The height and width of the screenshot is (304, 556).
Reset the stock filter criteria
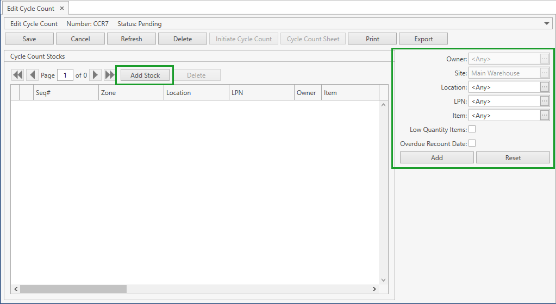[x=513, y=158]
